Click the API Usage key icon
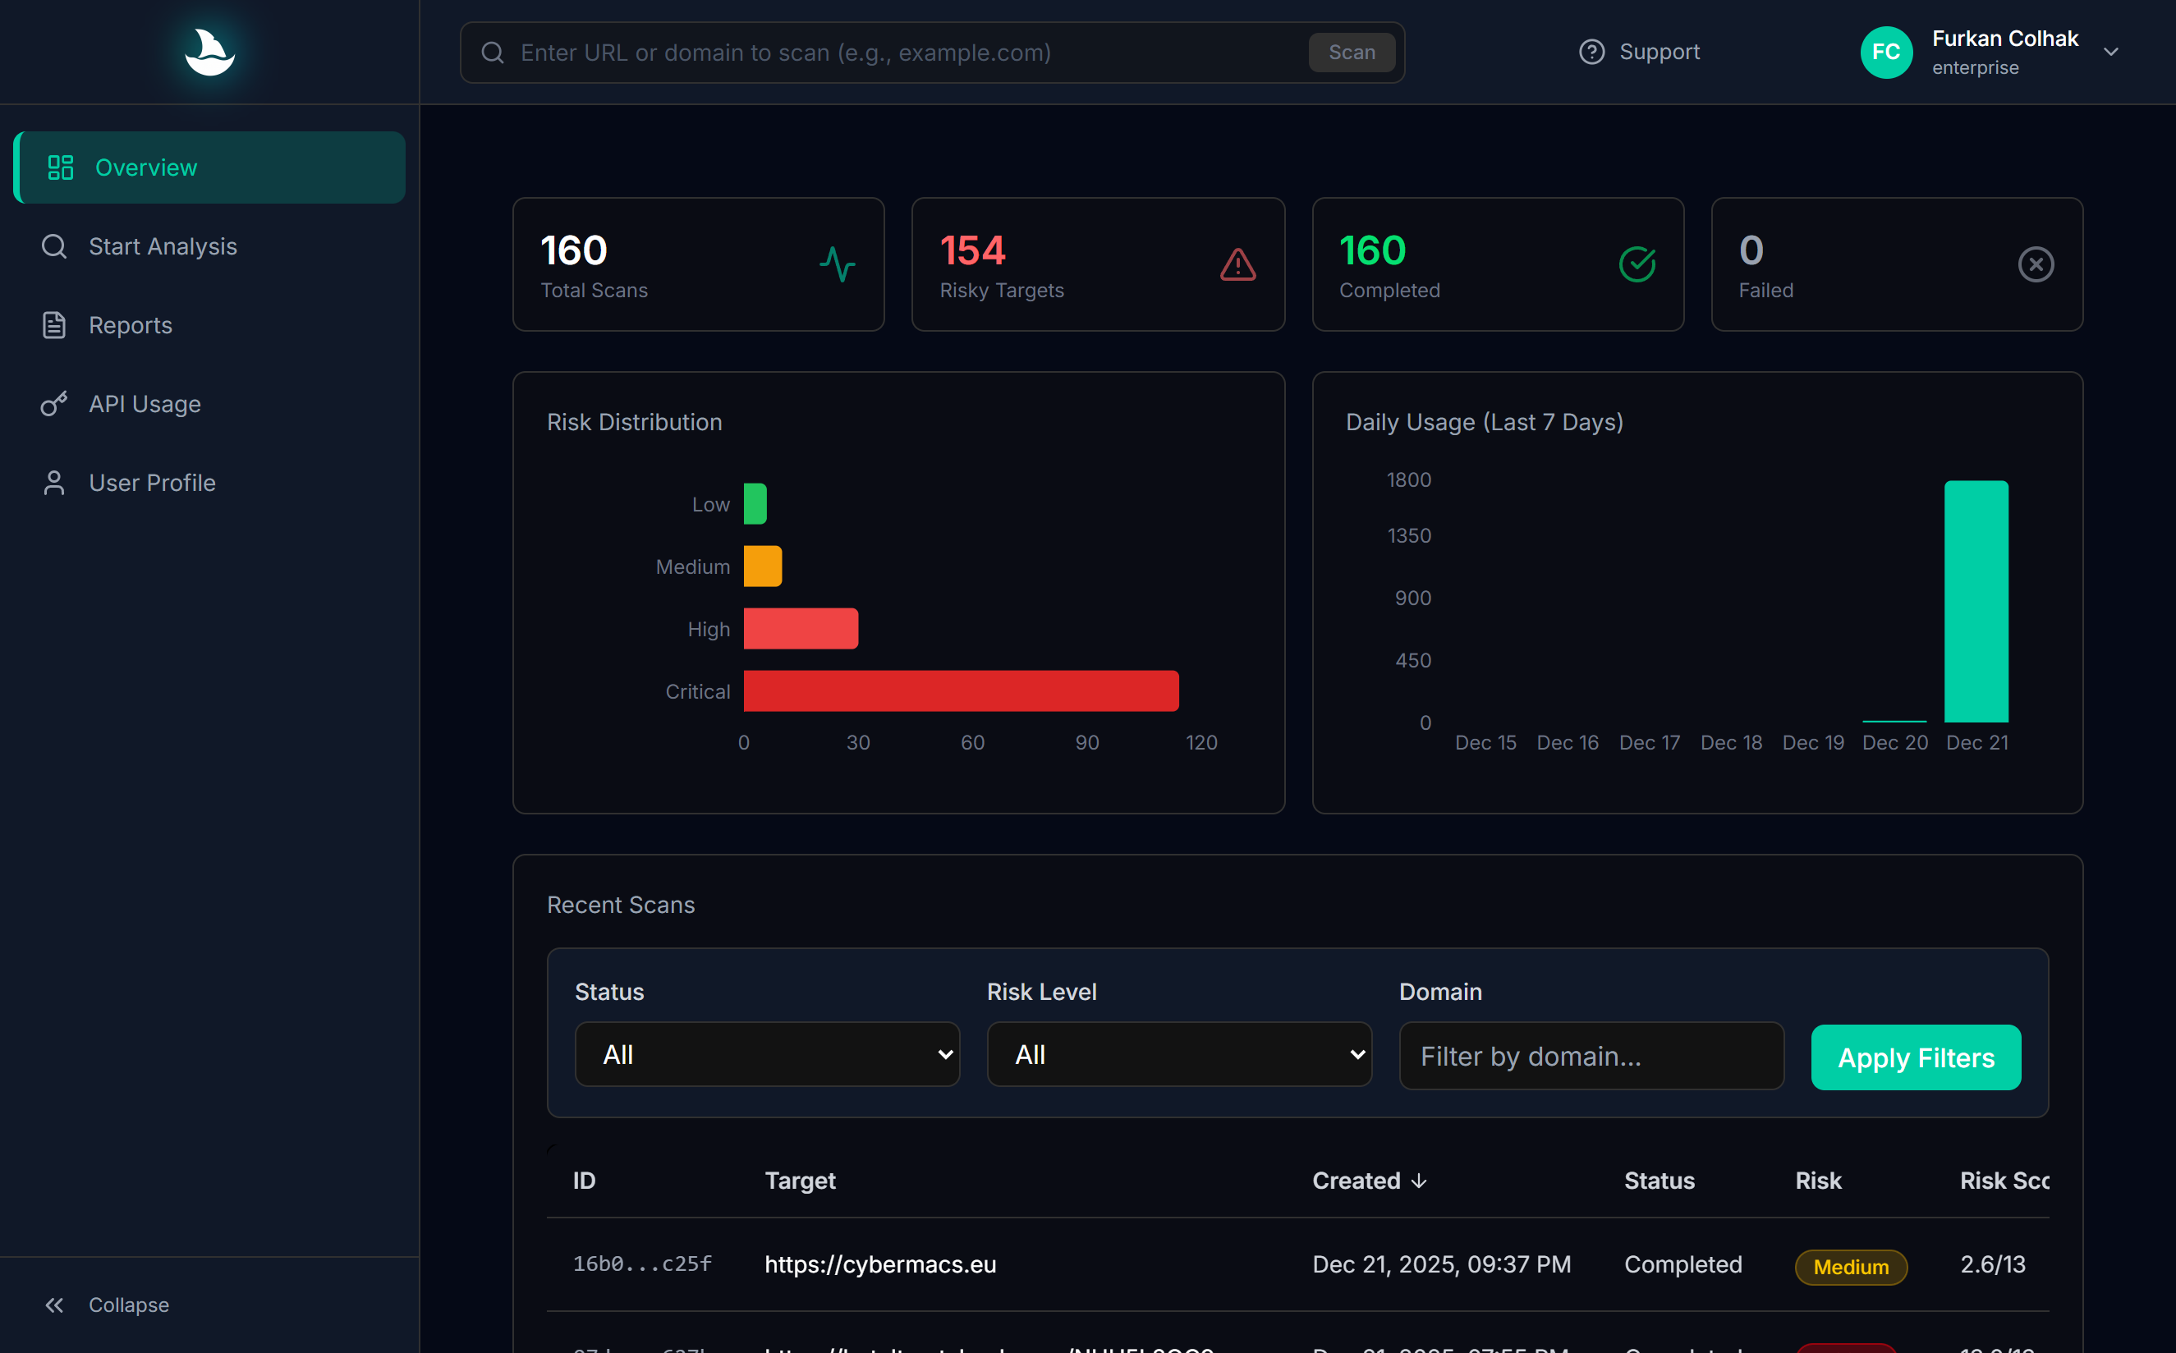Viewport: 2176px width, 1353px height. point(53,402)
